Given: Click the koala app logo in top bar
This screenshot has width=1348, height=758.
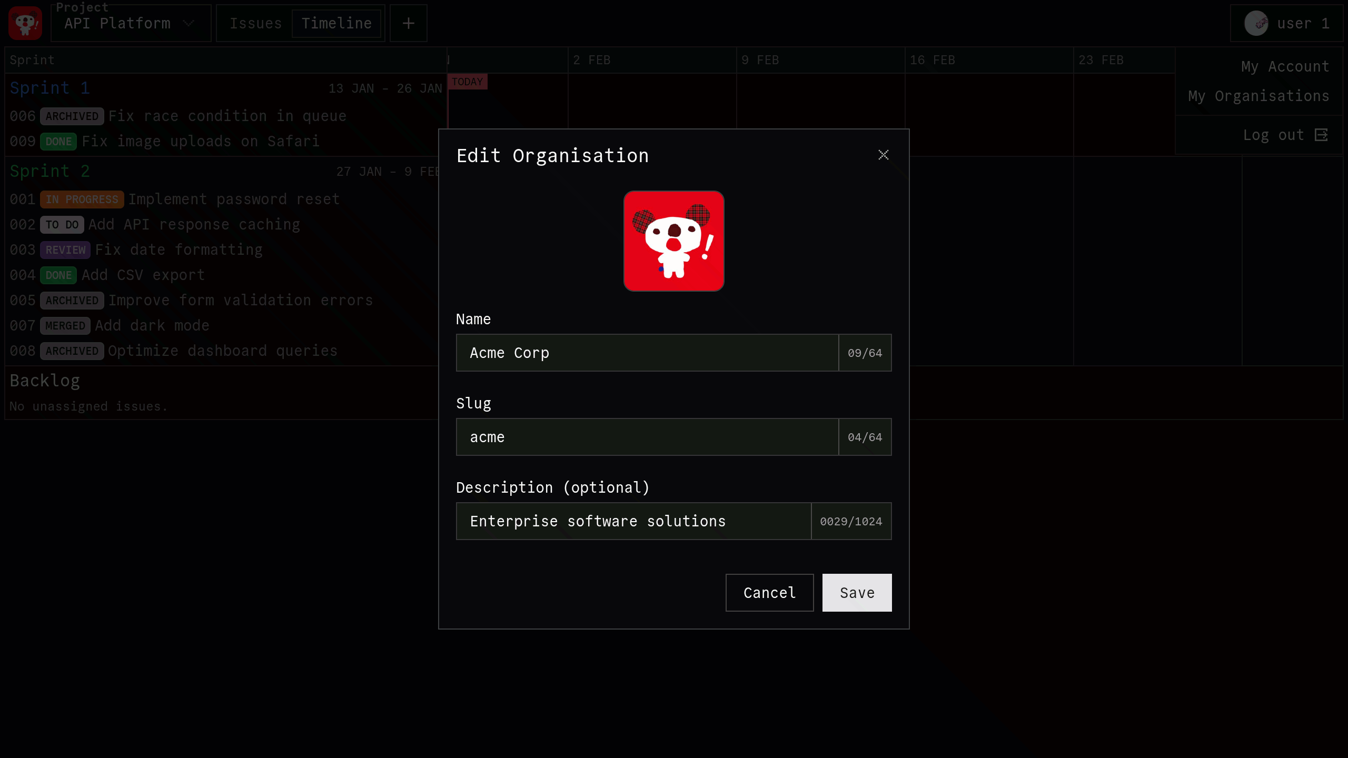Looking at the screenshot, I should point(25,23).
